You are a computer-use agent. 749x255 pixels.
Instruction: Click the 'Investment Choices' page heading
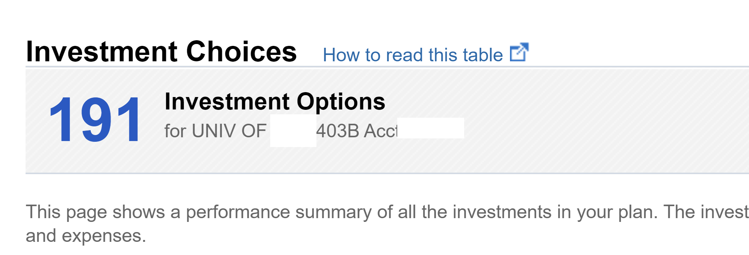161,52
